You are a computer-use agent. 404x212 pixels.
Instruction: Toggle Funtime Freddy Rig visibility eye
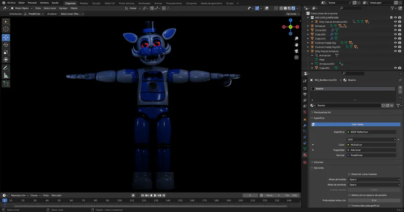coord(395,43)
